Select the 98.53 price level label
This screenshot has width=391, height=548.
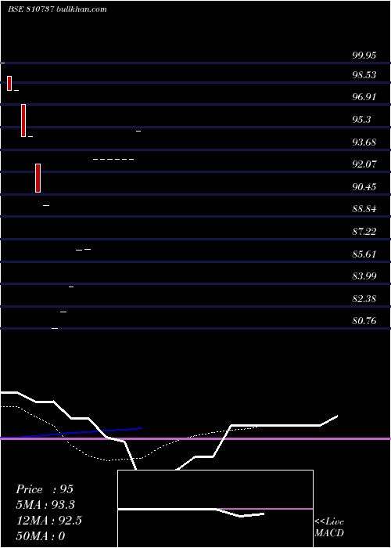point(364,75)
